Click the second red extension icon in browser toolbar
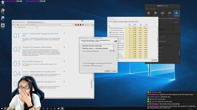197x110 pixels. tap(78, 25)
